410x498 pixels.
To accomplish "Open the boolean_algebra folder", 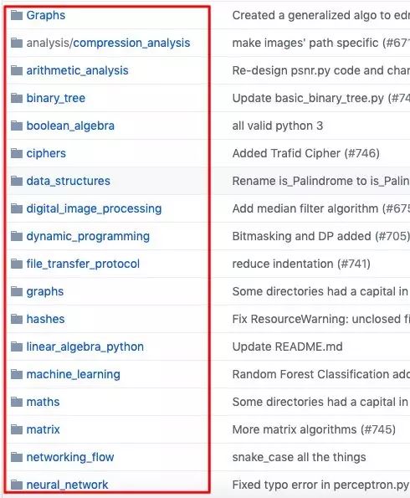I will (70, 126).
